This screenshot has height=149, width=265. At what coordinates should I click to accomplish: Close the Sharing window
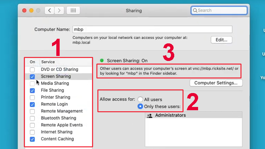[24, 11]
